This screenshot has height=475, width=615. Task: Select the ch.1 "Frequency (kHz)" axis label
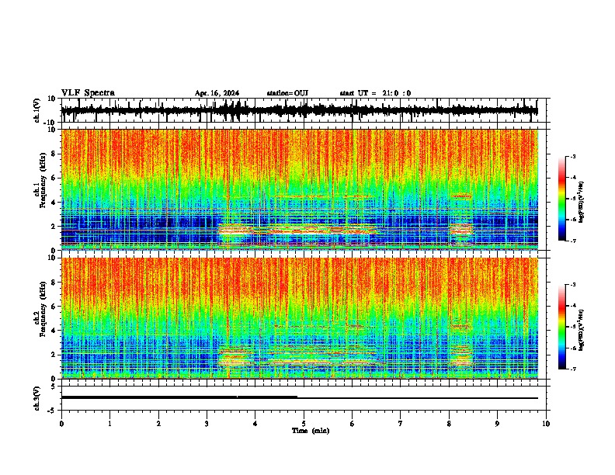tap(43, 181)
